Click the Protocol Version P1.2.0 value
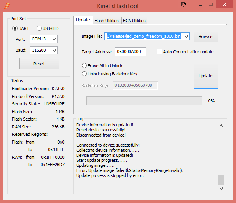Screen dimensions: 236x203 (58, 96)
